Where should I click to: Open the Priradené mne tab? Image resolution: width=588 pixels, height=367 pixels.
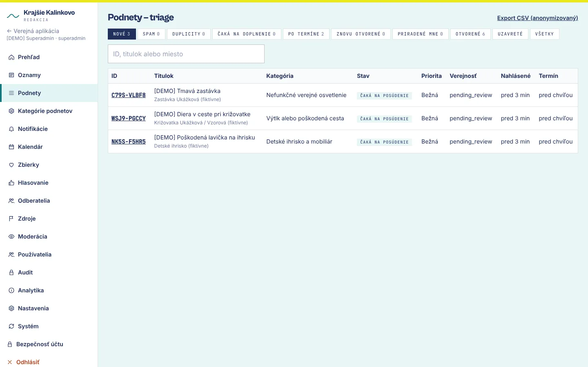pos(421,34)
